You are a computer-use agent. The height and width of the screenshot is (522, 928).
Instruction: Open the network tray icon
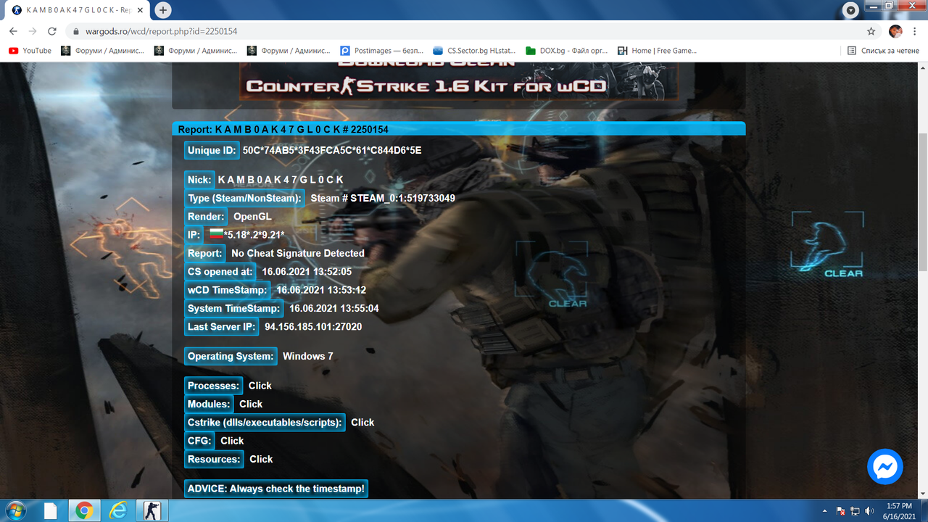click(x=855, y=510)
